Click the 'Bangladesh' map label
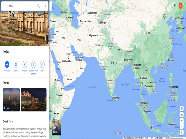Screen dimensions: 186x139 pos(129,60)
